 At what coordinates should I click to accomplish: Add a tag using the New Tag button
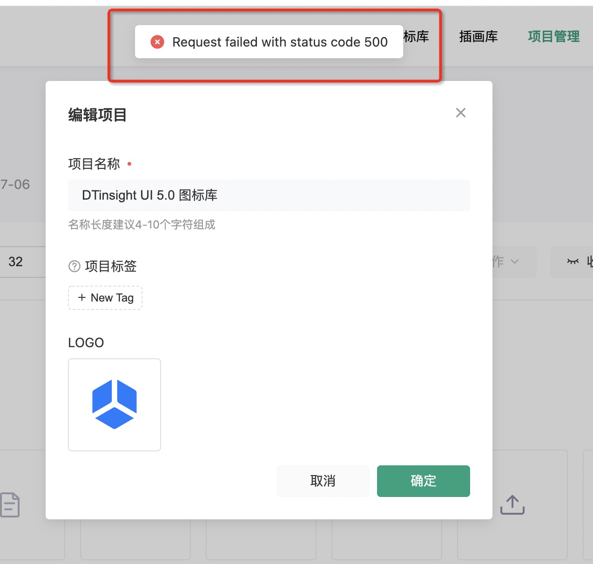coord(105,298)
